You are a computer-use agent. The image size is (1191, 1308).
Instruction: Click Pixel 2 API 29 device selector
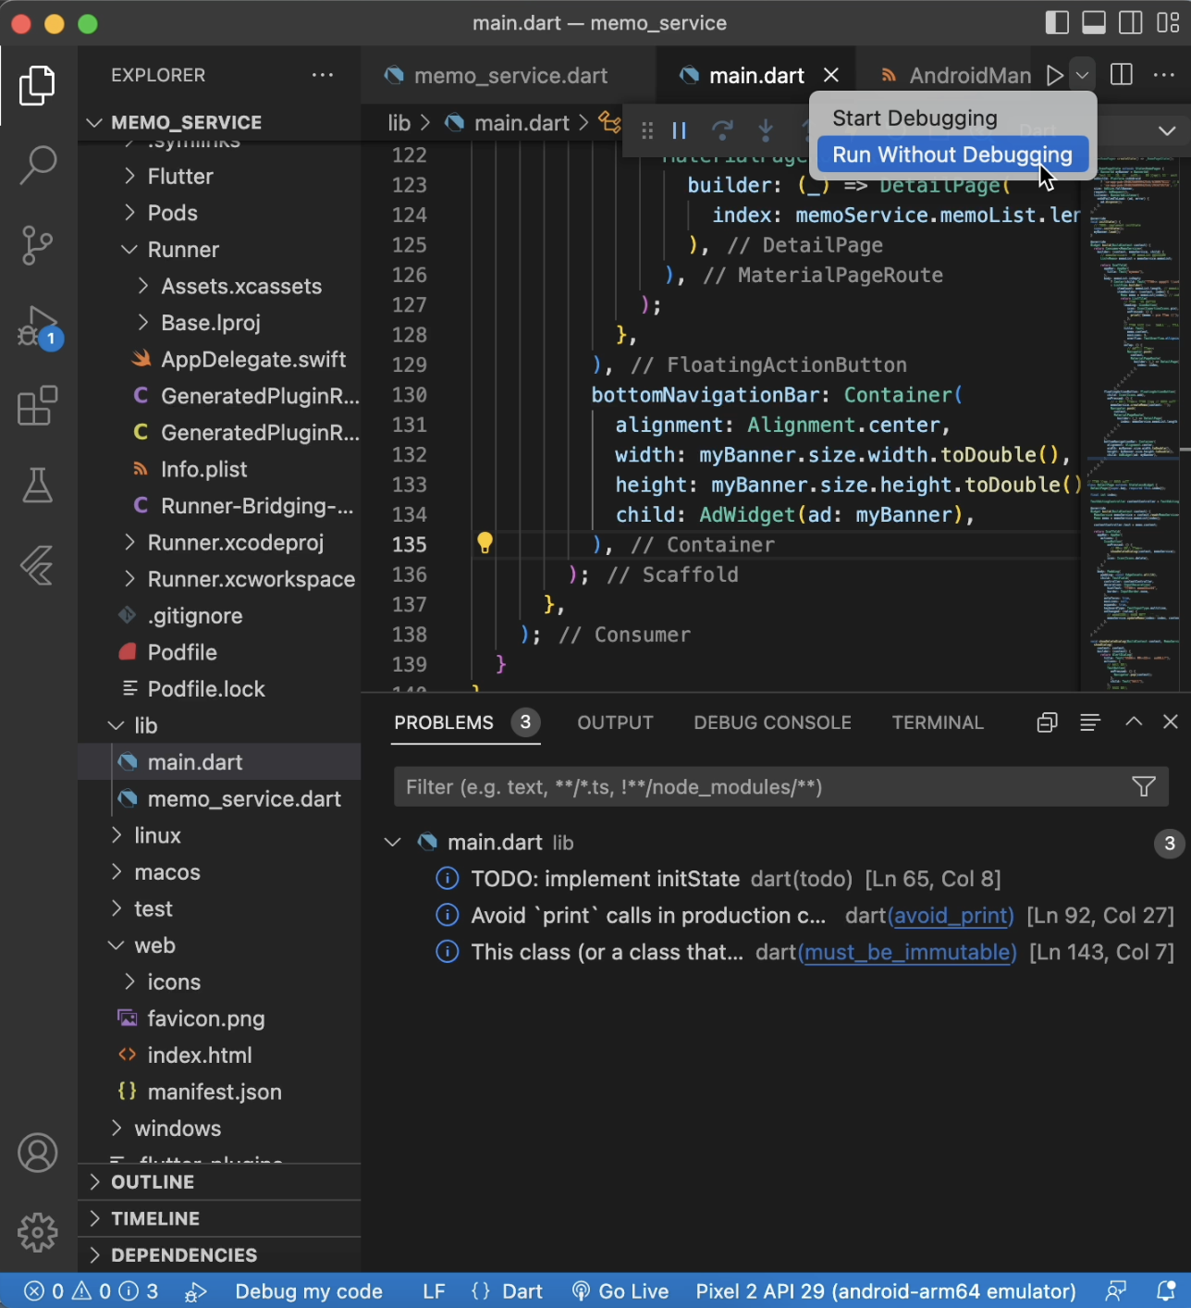886,1290
